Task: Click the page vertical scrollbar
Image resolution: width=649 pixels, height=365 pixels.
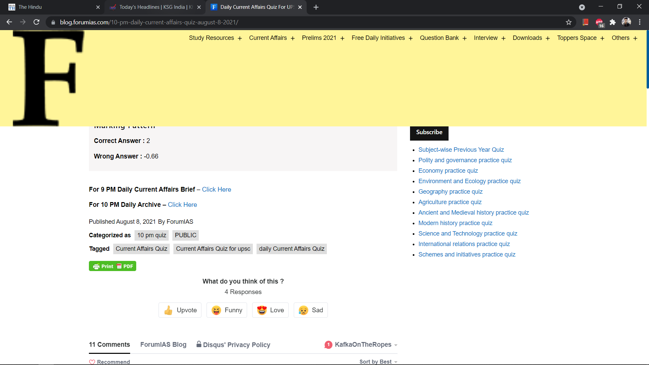Action: tap(647, 59)
